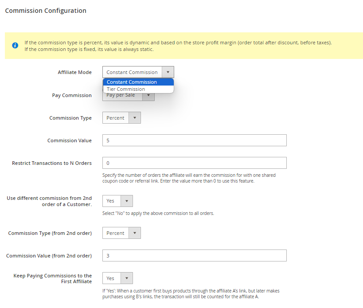363x308 pixels.
Task: Open the Affiliate Mode dropdown
Action: (138, 72)
